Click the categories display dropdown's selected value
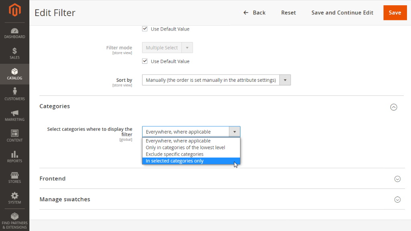 click(x=178, y=132)
